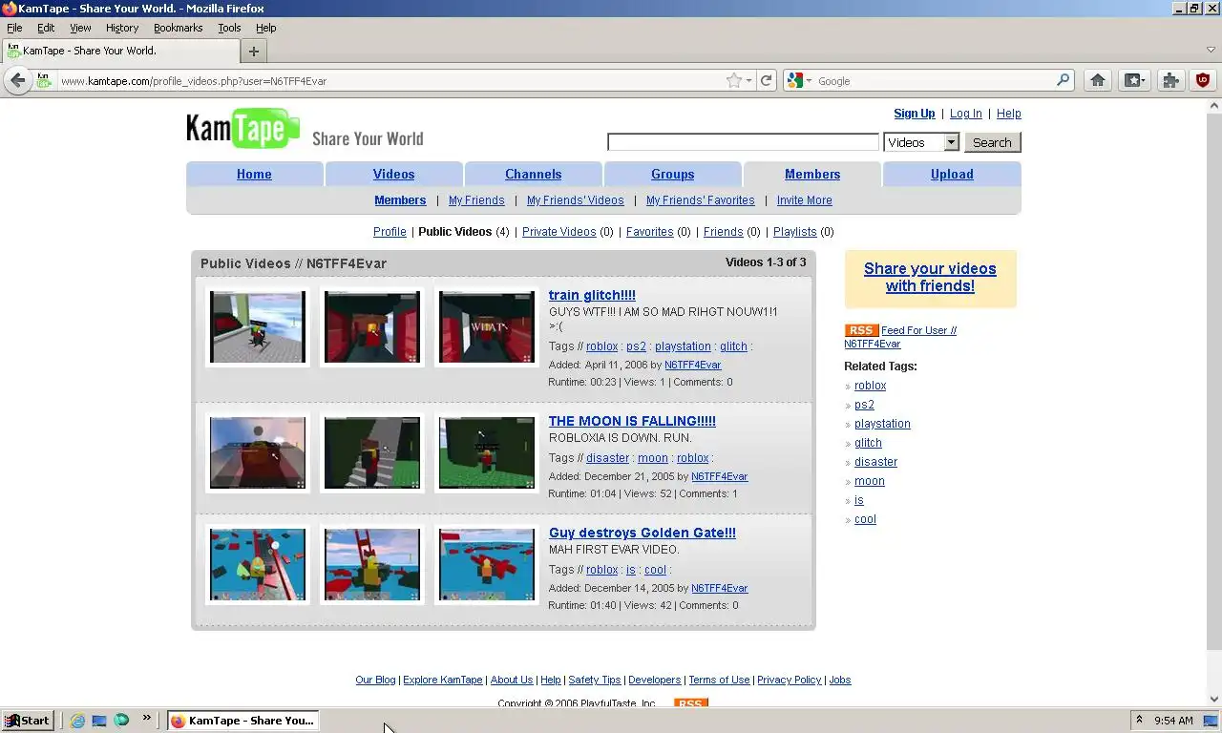1222x733 pixels.
Task: Open the Videos search type dropdown
Action: [921, 142]
